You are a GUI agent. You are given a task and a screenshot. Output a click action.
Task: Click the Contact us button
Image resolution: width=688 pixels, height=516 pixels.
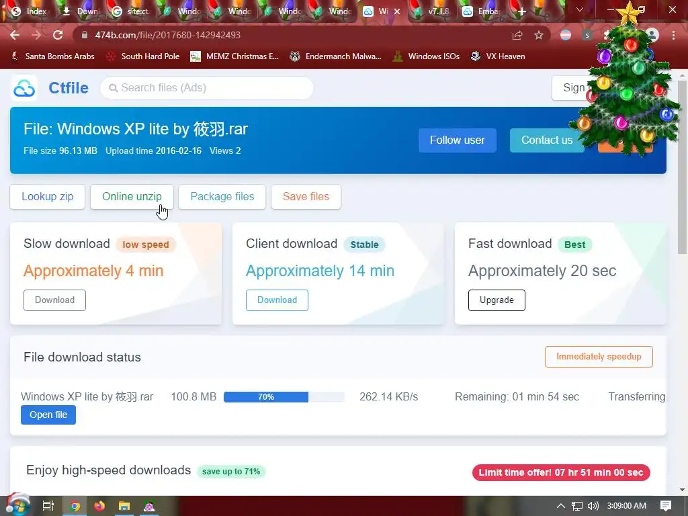coord(547,140)
